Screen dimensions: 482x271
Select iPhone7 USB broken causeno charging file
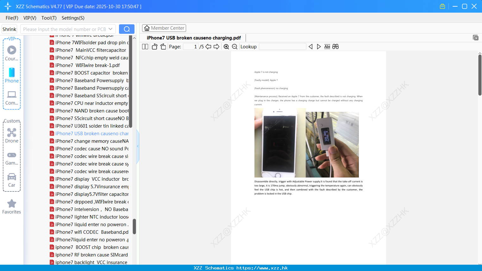[89, 133]
